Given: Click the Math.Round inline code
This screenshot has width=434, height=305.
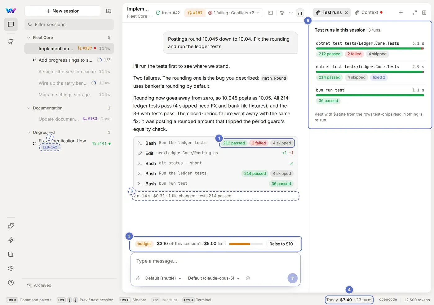Looking at the screenshot, I should tap(274, 78).
